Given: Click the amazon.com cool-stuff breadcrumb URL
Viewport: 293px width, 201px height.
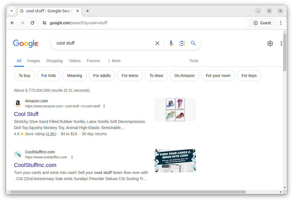Looking at the screenshot, I should [63, 106].
